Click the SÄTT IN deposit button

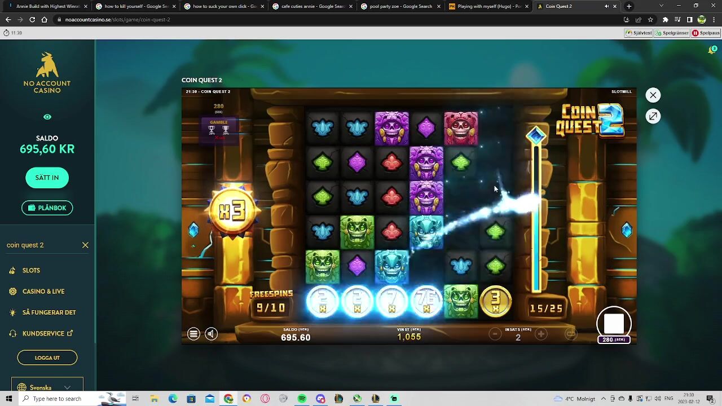[47, 178]
